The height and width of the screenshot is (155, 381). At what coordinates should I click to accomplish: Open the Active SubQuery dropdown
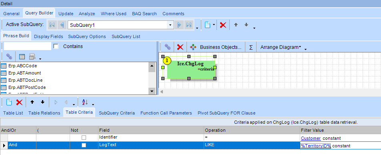coord(170,25)
